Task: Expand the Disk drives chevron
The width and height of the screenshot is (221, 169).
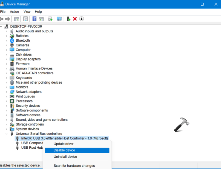Action: 6,55
